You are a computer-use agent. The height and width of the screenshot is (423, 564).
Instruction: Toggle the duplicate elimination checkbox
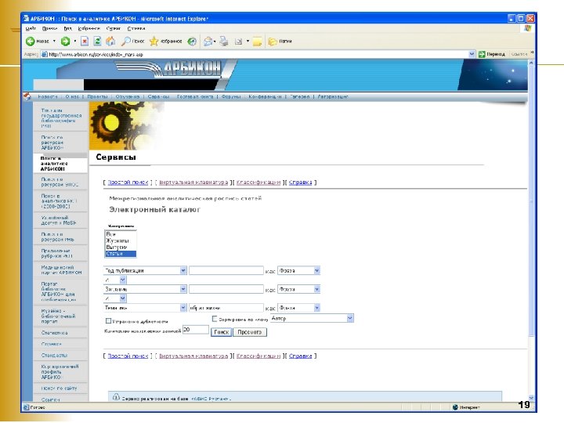108,320
